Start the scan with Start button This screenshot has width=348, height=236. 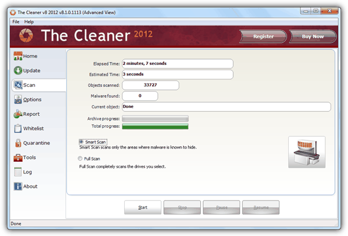point(143,208)
